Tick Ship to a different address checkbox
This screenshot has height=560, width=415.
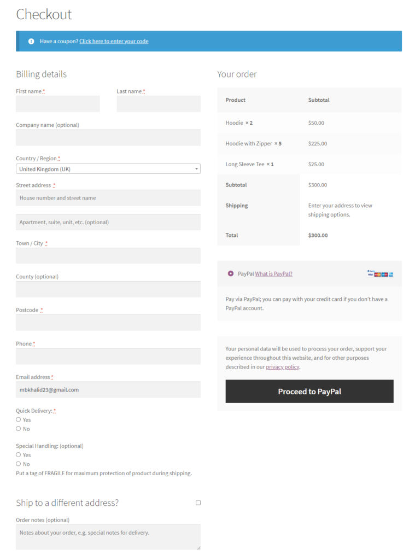[198, 503]
